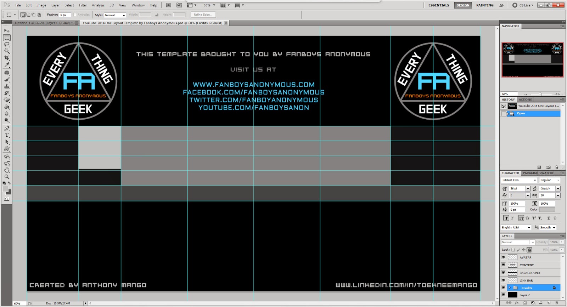Select the Custom Shape tool

[7, 149]
